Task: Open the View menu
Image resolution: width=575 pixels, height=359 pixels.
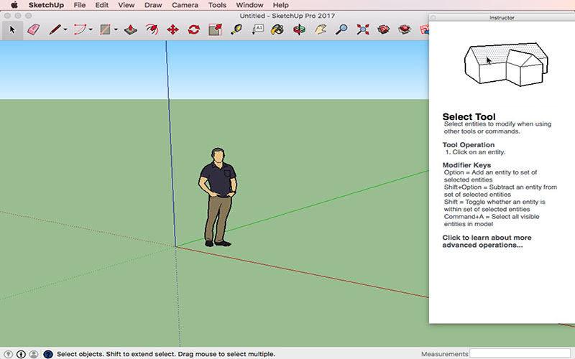Action: [126, 5]
